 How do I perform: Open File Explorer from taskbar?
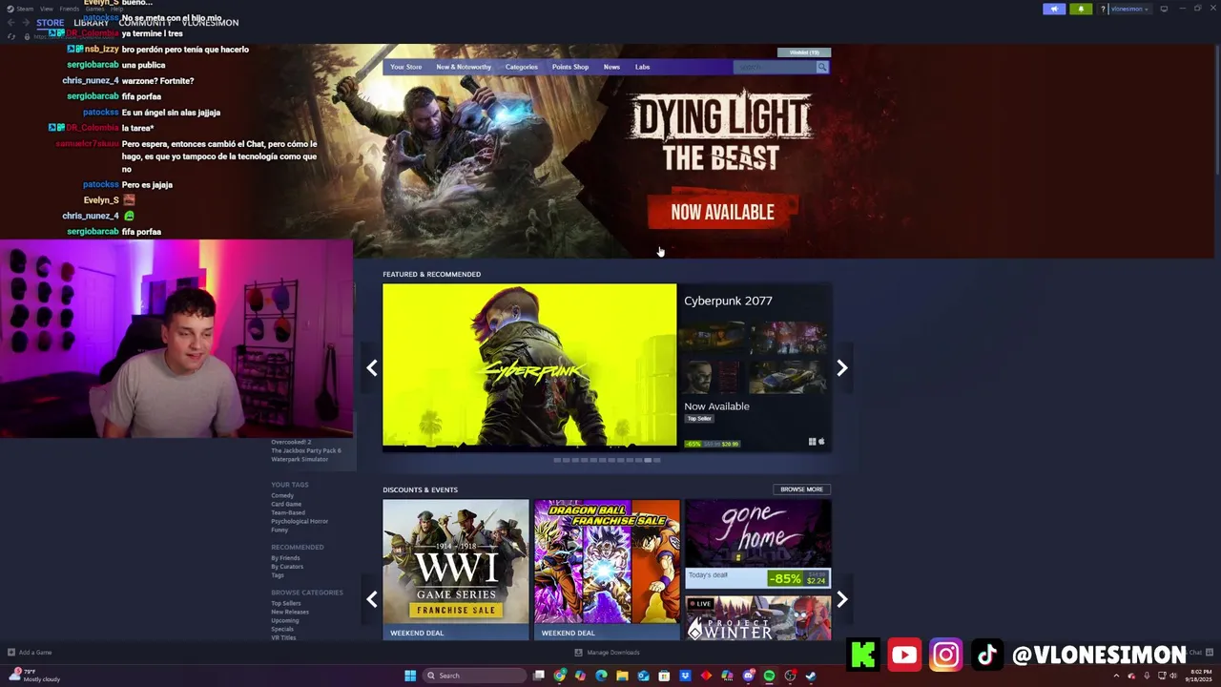click(623, 676)
